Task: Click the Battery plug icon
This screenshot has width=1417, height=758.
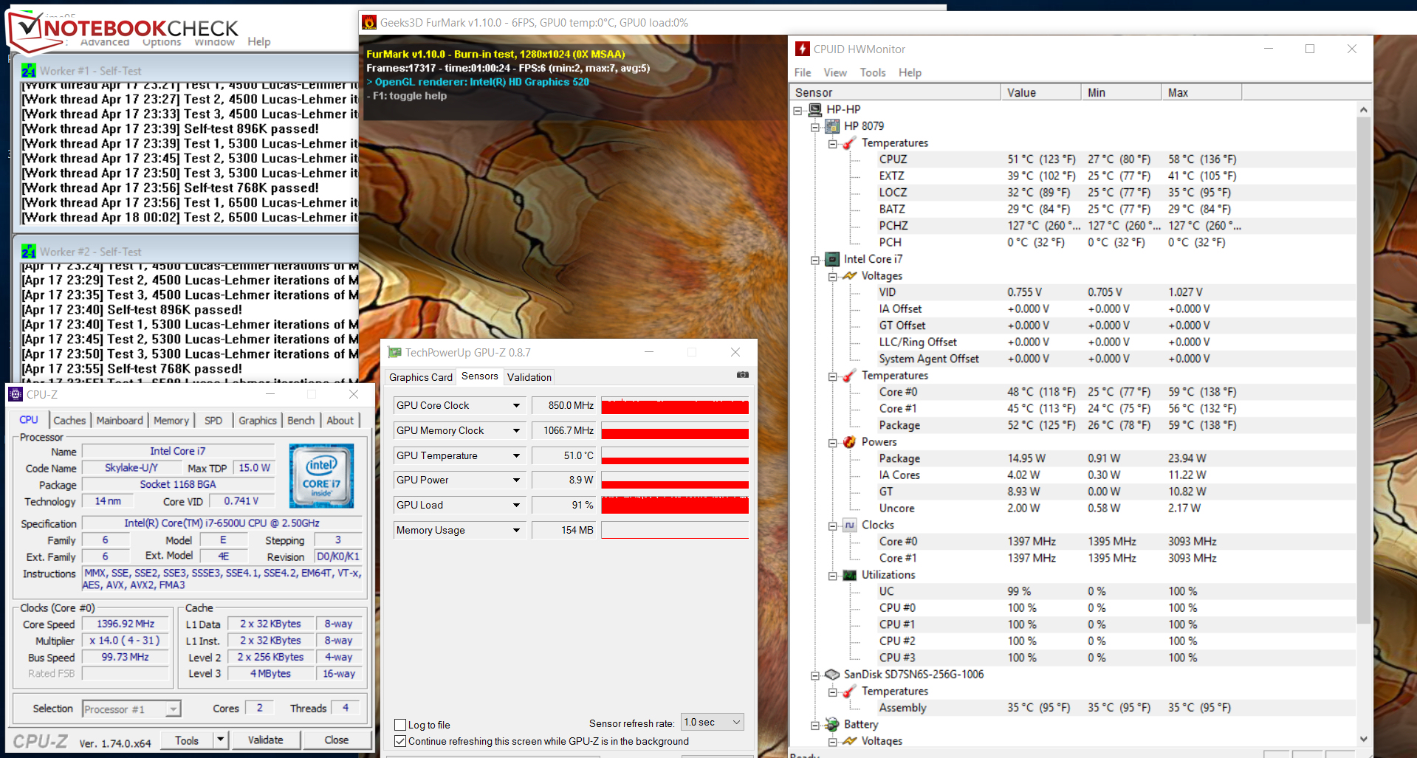Action: point(832,725)
